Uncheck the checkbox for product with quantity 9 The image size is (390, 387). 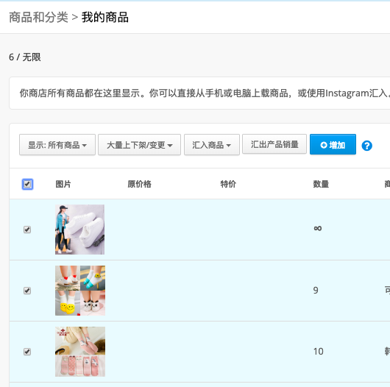27,291
